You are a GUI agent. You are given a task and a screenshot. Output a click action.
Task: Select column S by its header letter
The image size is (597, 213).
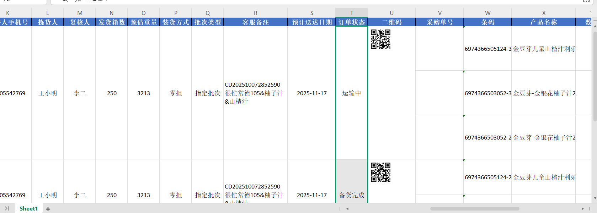pos(312,13)
